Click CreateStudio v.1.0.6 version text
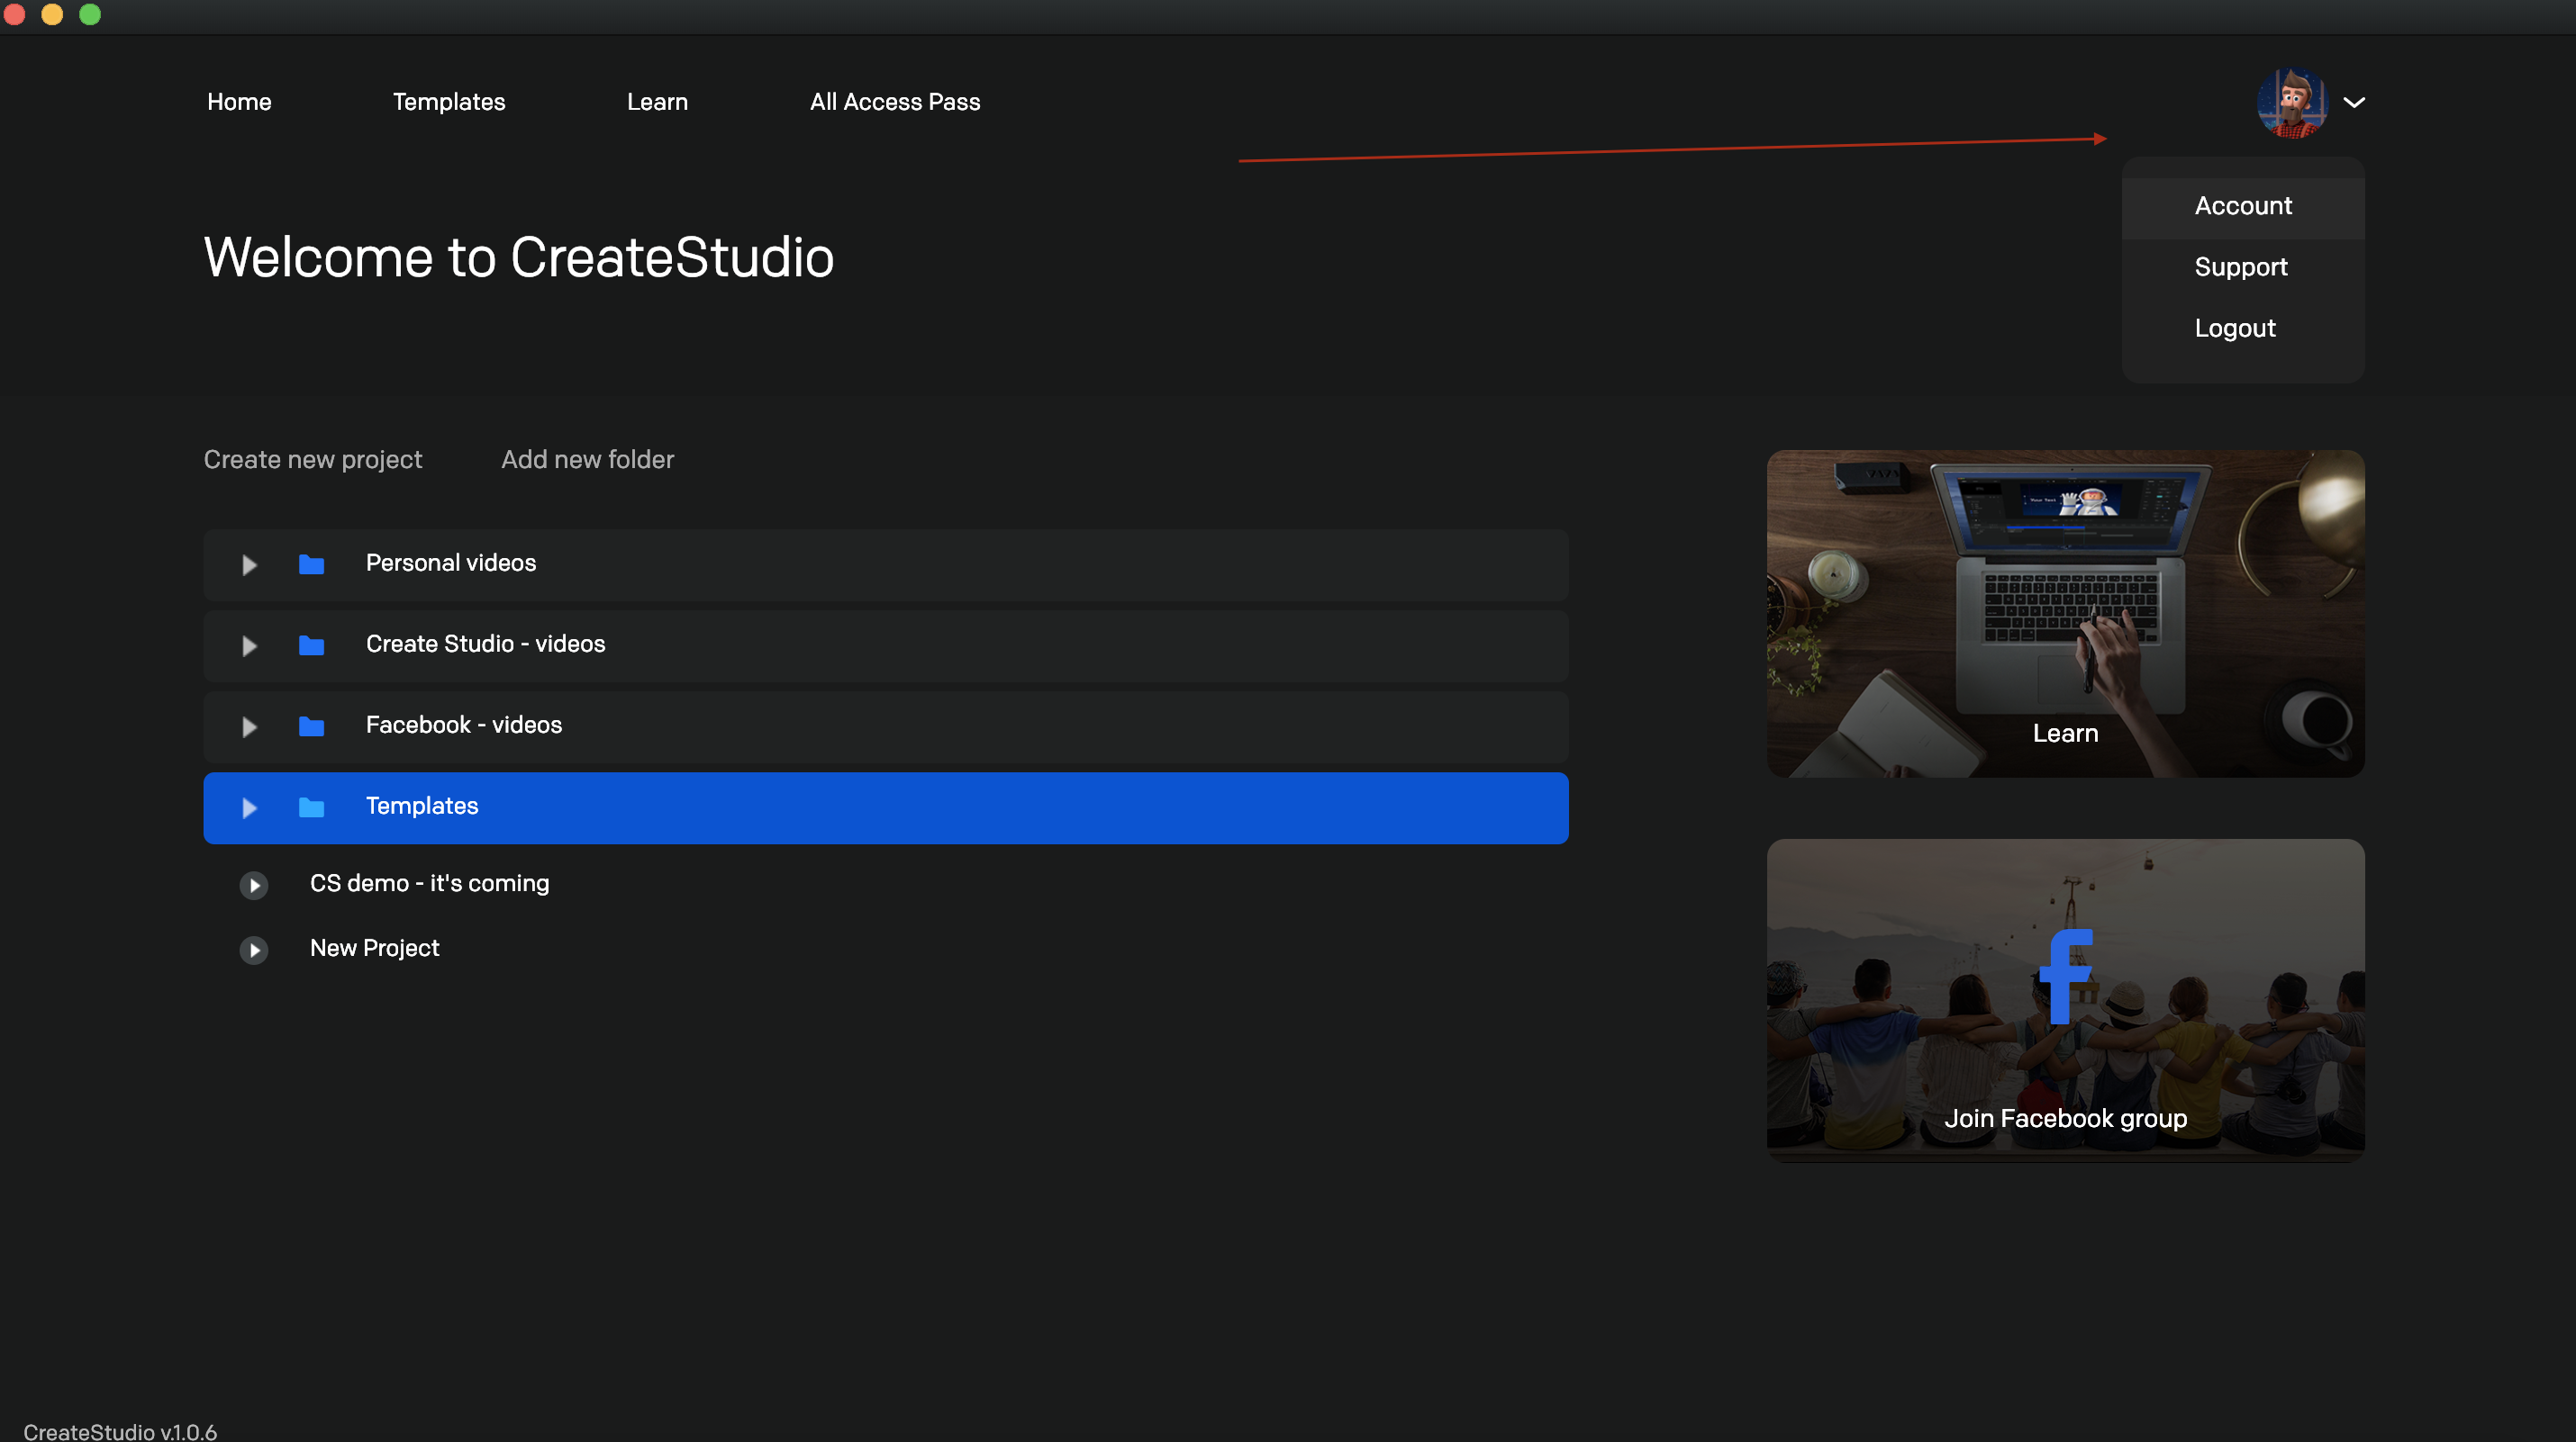The height and width of the screenshot is (1442, 2576). tap(120, 1431)
